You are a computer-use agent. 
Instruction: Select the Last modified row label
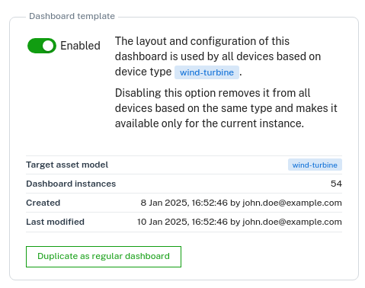[55, 222]
